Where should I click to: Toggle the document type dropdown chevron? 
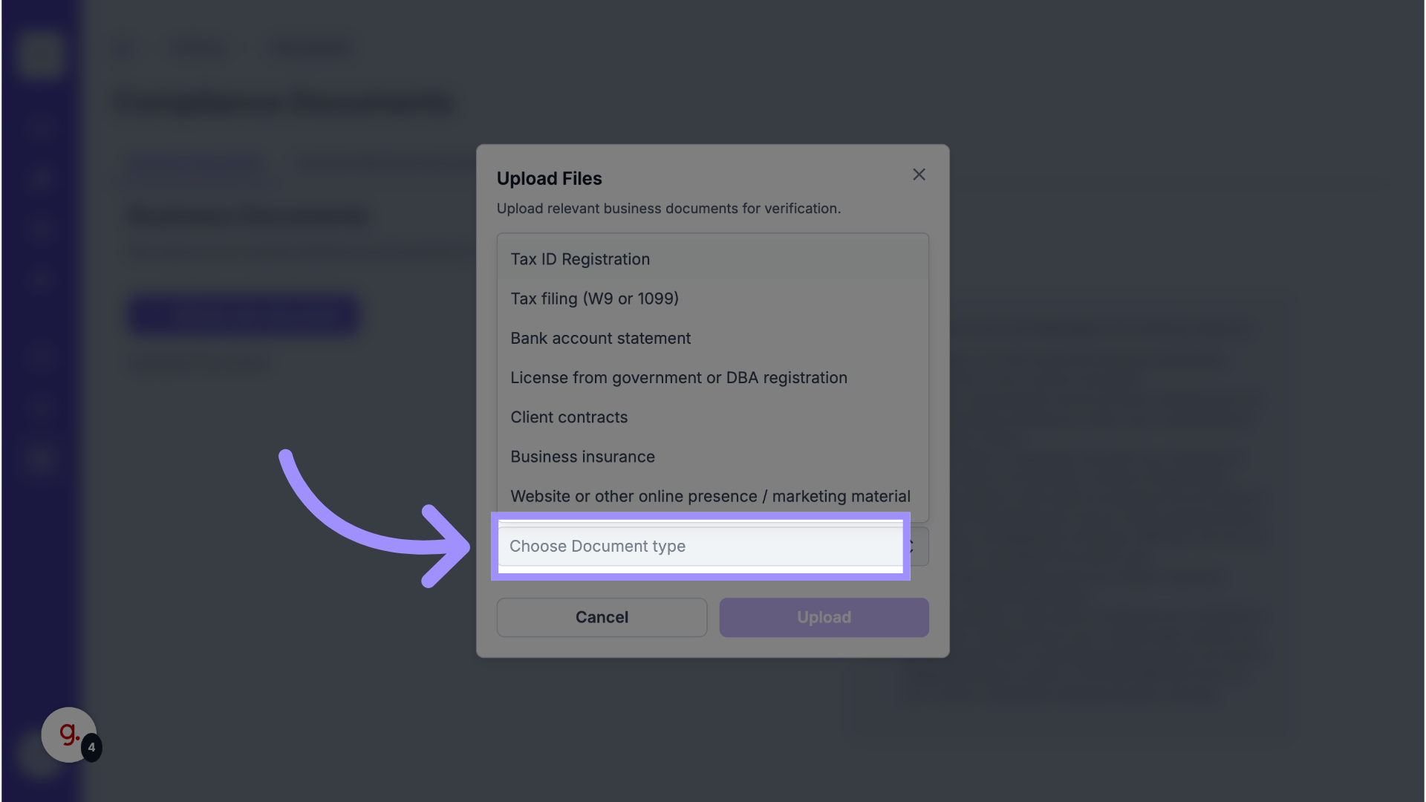[914, 547]
